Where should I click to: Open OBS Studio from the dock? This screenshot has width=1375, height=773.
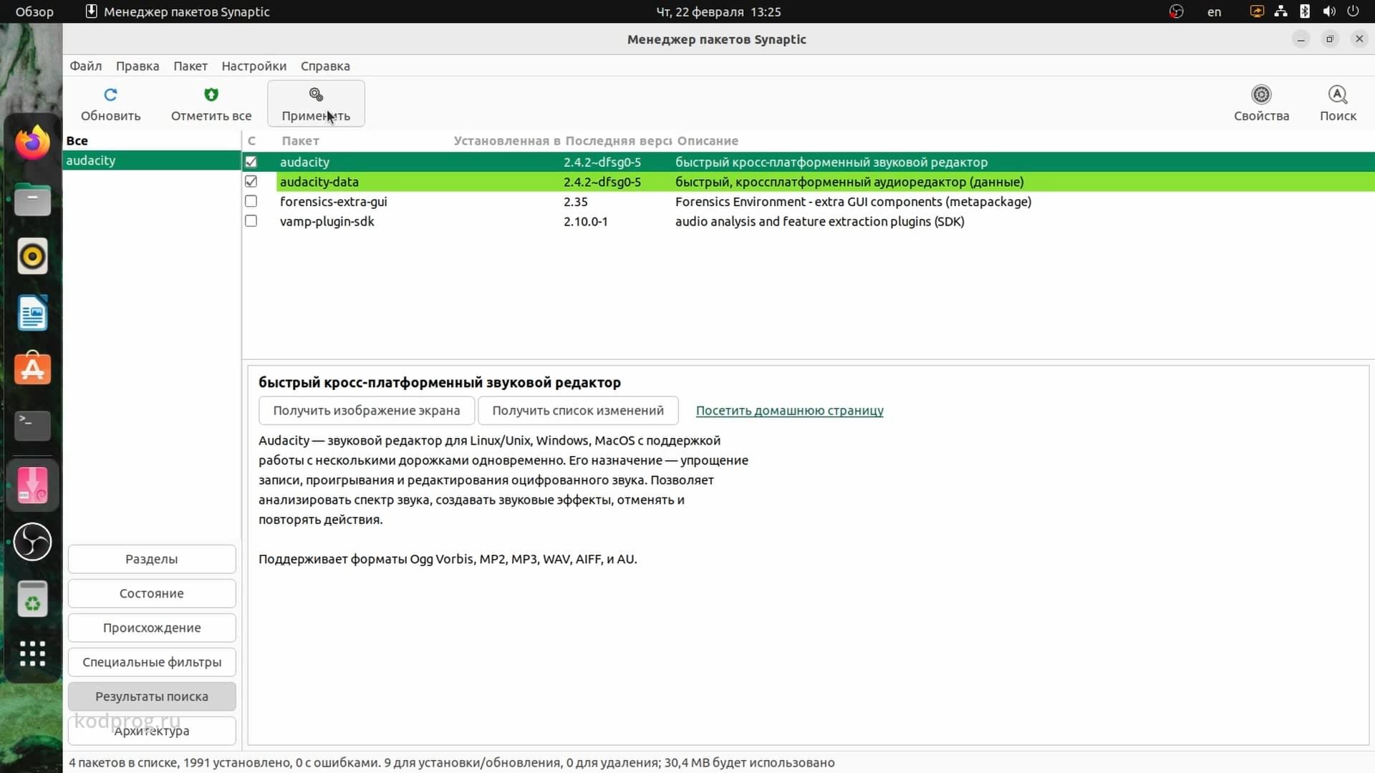pos(32,541)
